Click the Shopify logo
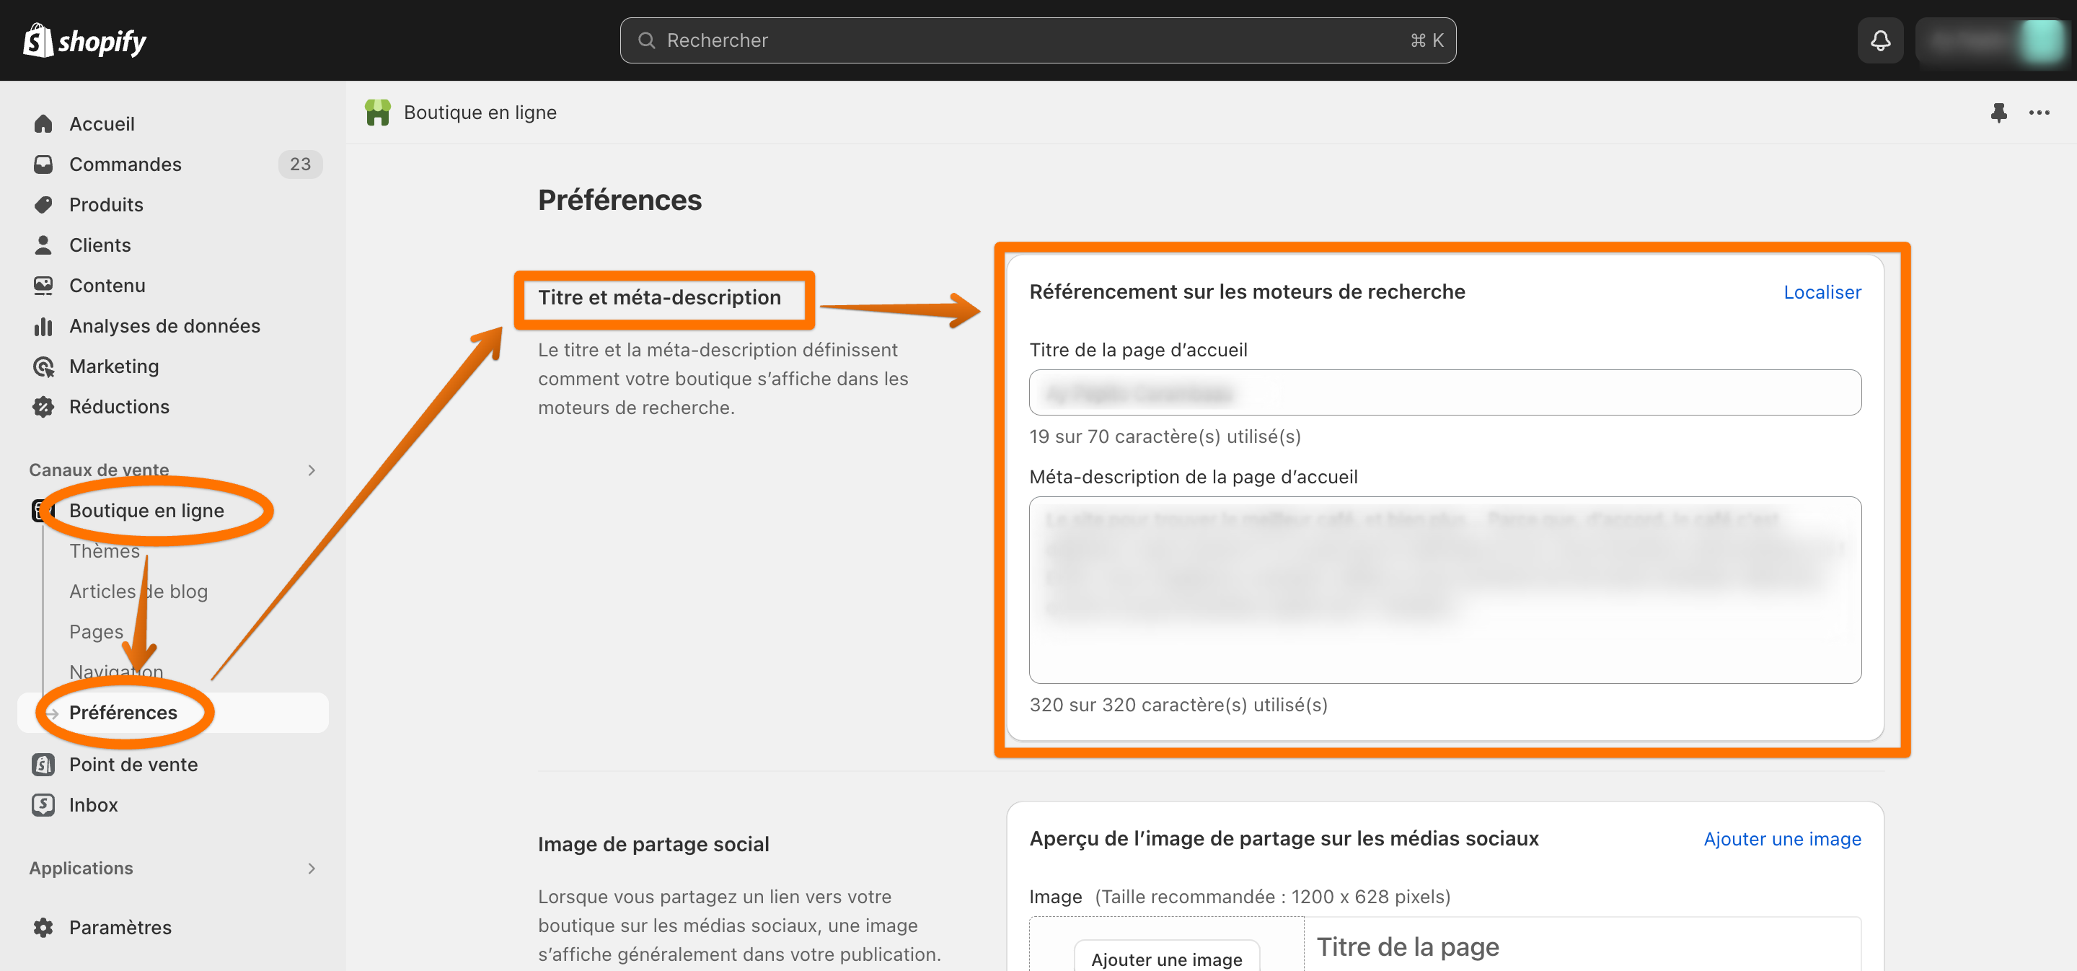Screen dimensions: 2077x971 84,40
